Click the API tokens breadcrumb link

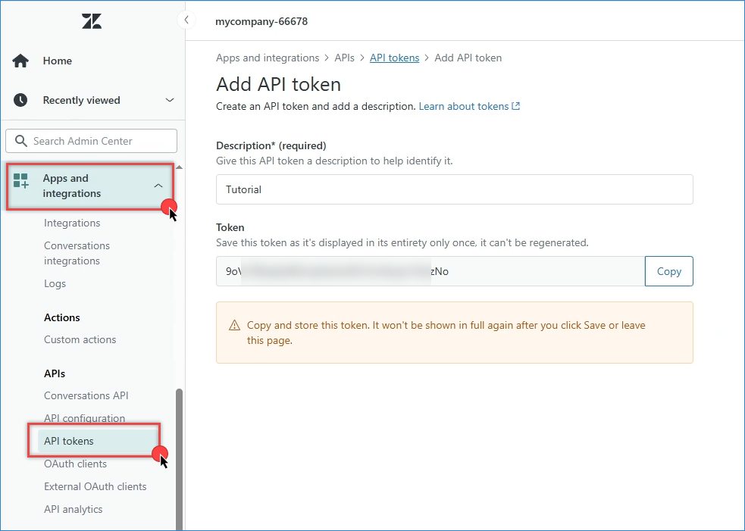tap(394, 58)
